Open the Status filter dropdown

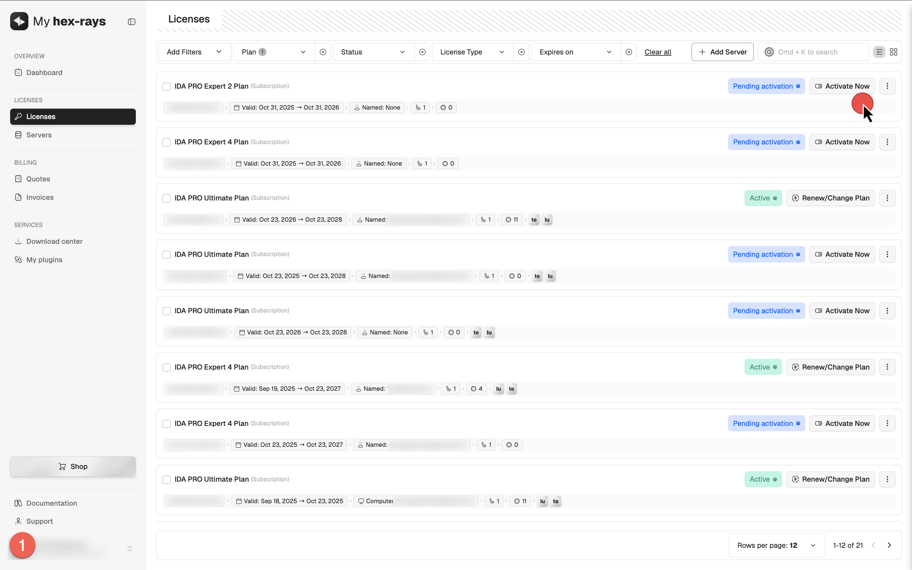tap(373, 52)
